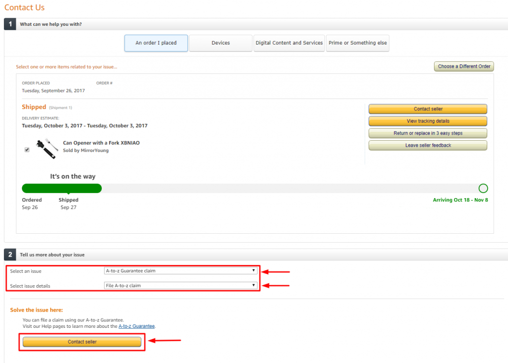Image resolution: width=508 pixels, height=363 pixels.
Task: Open the A-to-z Guarantee help link
Action: coord(136,326)
